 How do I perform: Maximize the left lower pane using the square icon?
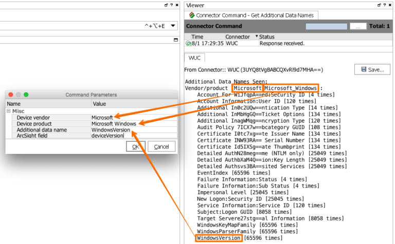175,40
